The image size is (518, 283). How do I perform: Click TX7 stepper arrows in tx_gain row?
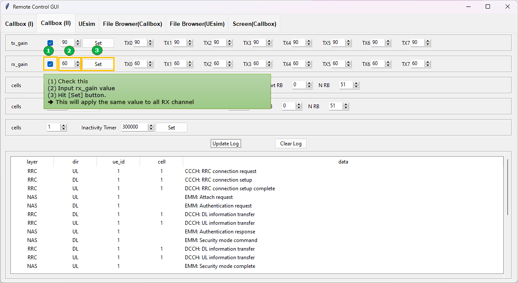[428, 43]
